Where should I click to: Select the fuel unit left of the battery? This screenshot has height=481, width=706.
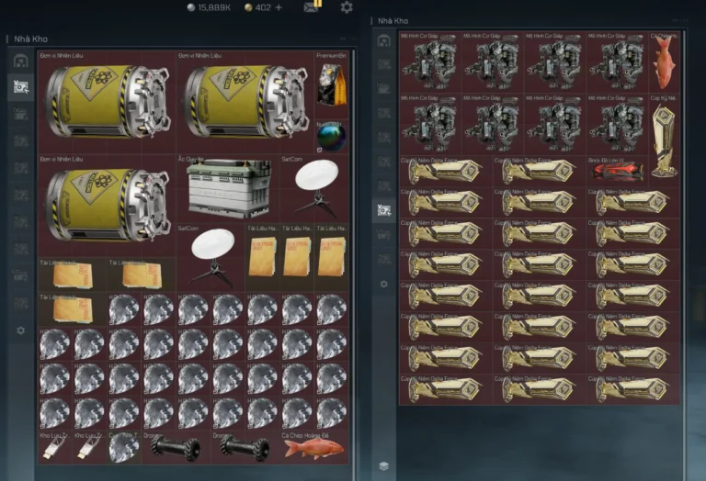(x=107, y=206)
